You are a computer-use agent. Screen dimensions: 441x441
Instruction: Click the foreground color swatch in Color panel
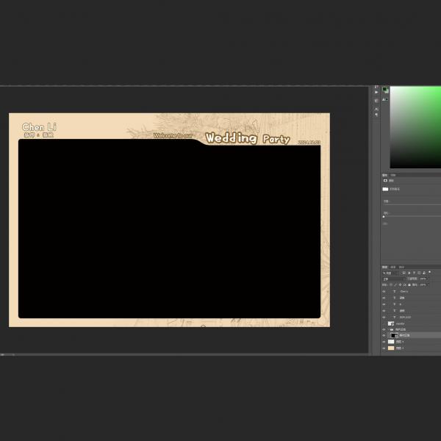[384, 90]
